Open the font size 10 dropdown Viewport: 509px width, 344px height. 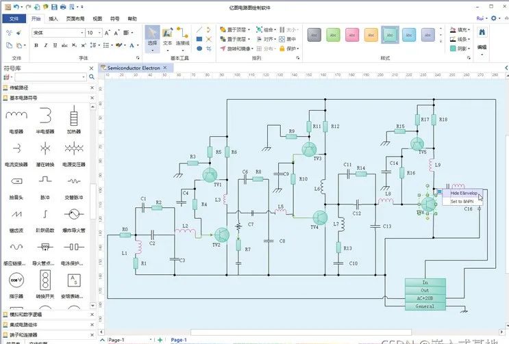[99, 33]
